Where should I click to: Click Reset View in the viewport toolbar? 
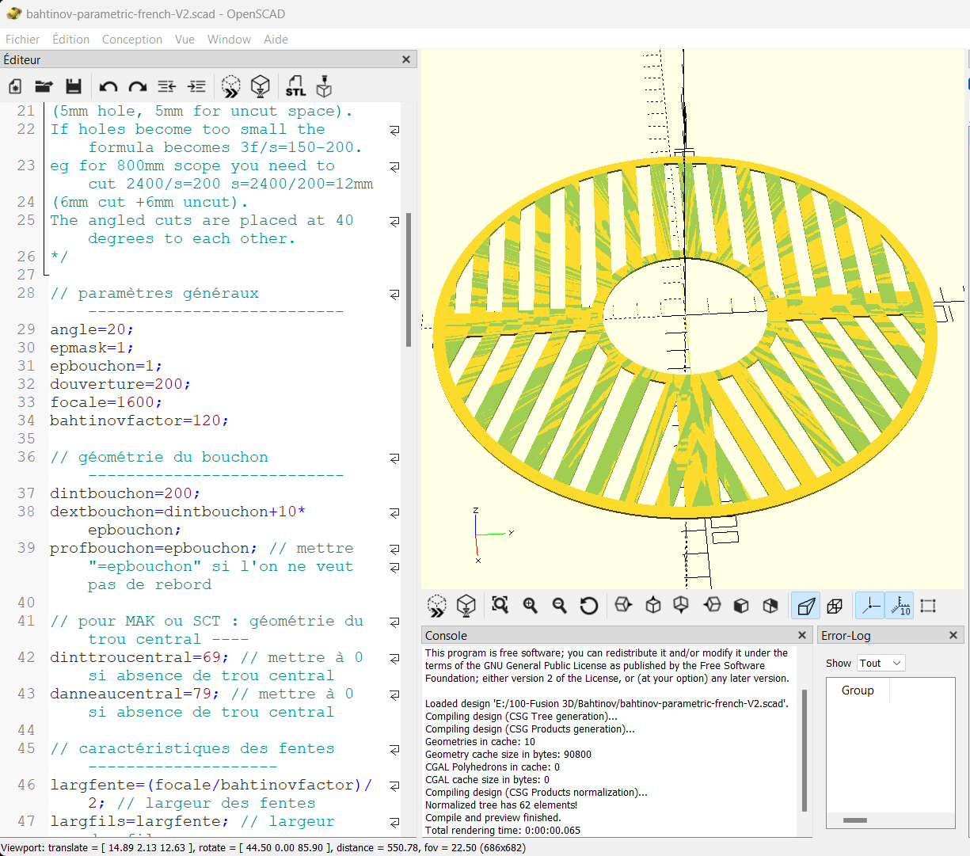(588, 606)
